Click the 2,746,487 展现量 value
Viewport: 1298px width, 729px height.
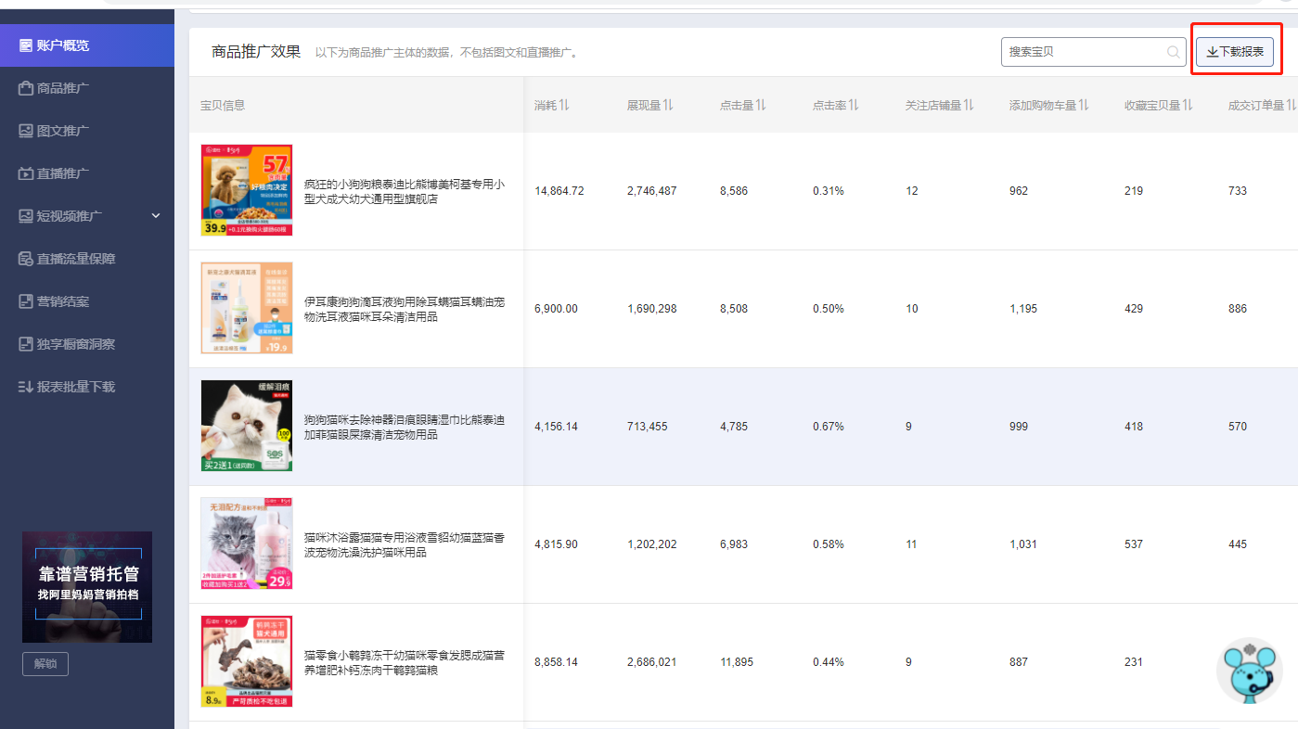(x=652, y=191)
